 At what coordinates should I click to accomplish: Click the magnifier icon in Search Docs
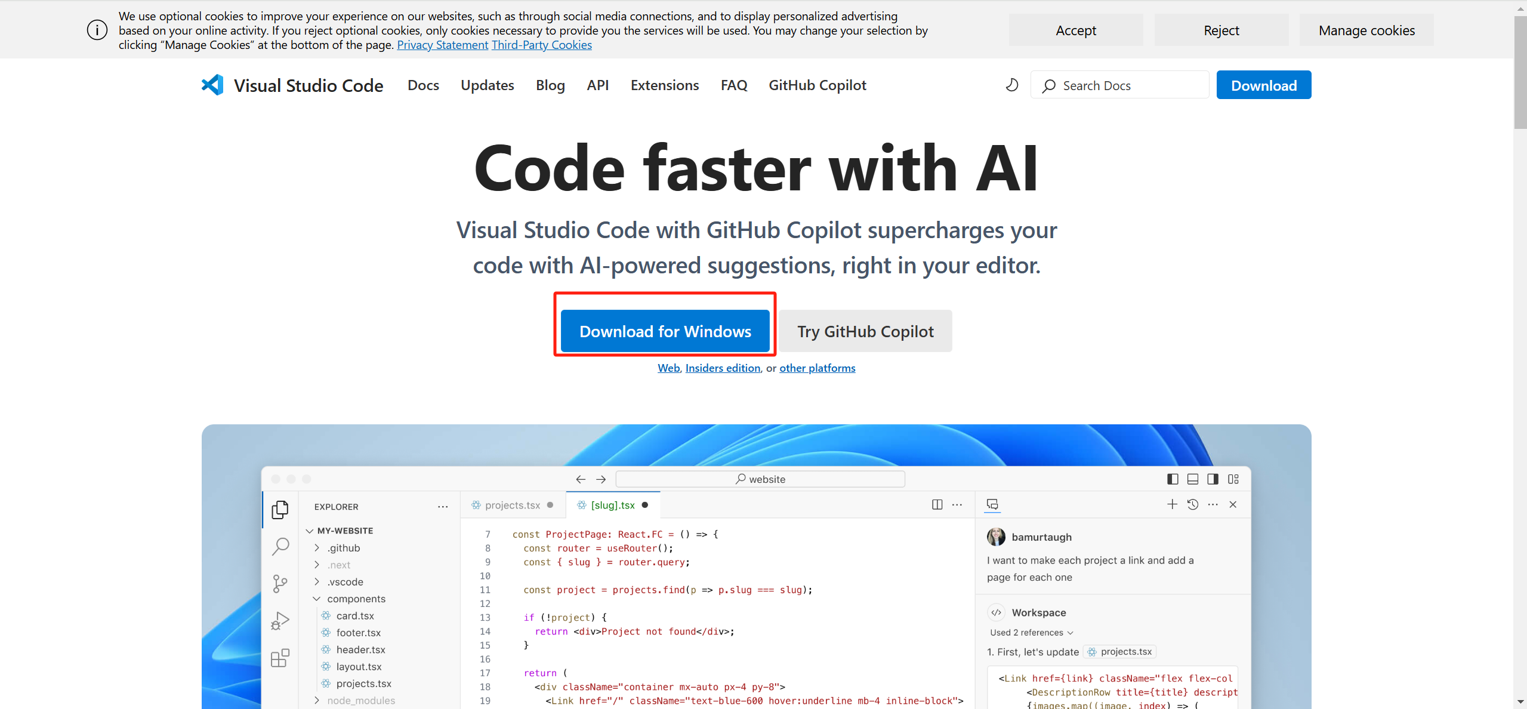pos(1048,86)
